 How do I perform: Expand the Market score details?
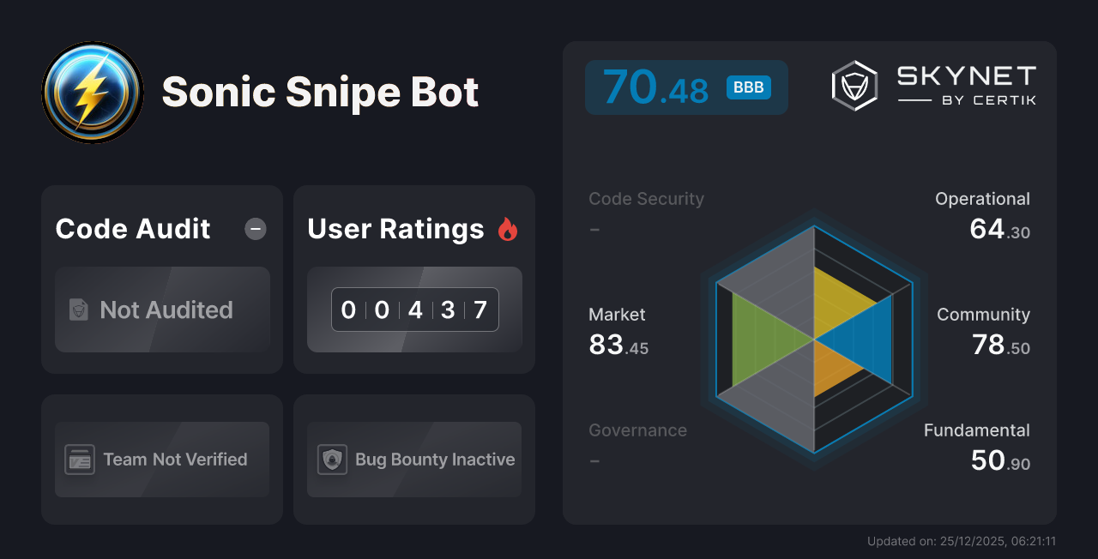(618, 331)
